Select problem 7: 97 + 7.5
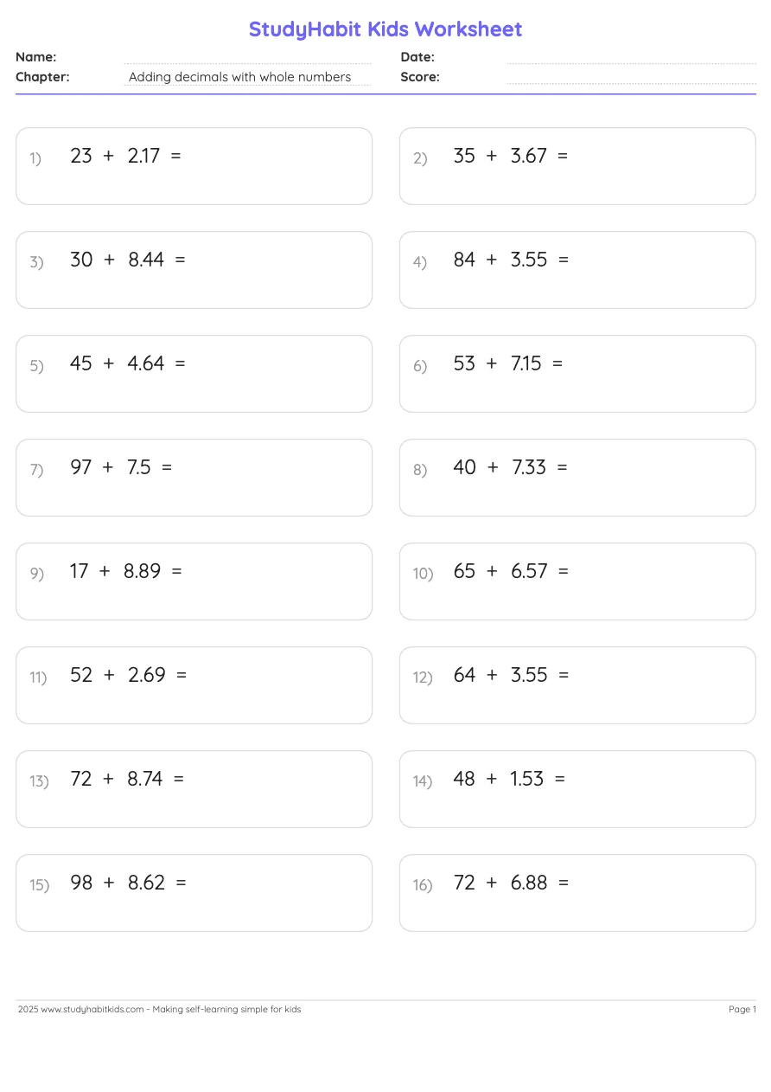 pyautogui.click(x=194, y=478)
